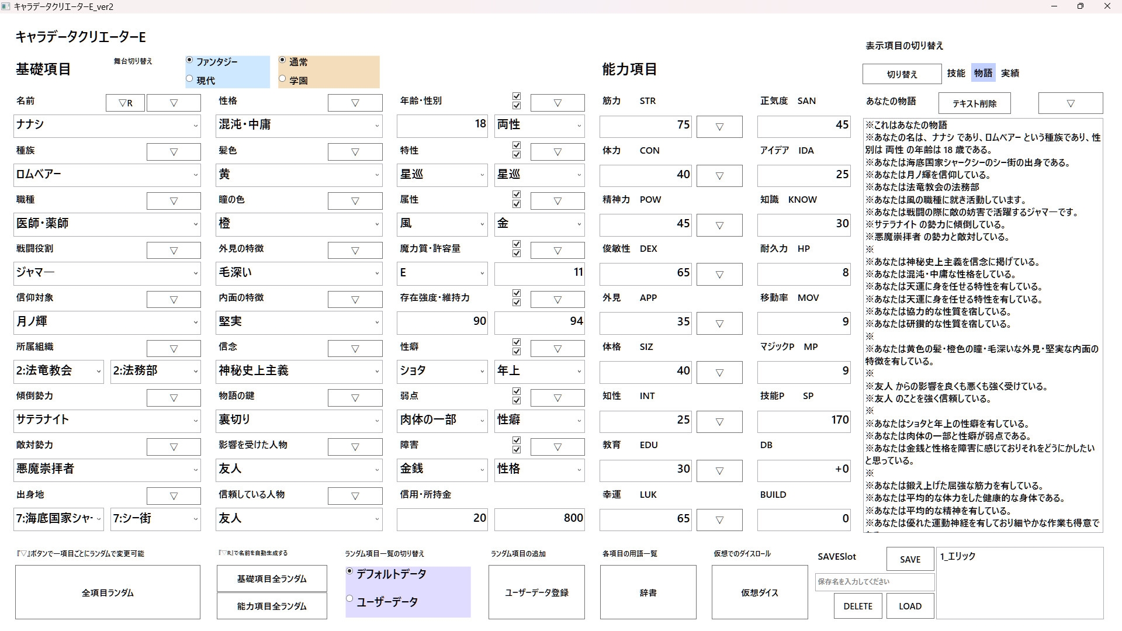This screenshot has width=1122, height=631.
Task: Randomize 信念 with its ▽ button
Action: (355, 349)
